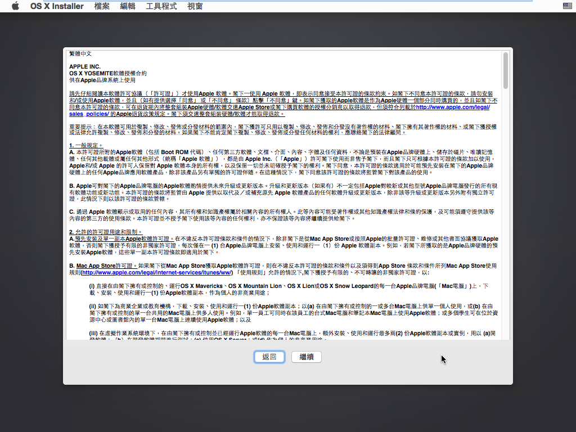Open the 工具程式 menu

click(x=161, y=6)
